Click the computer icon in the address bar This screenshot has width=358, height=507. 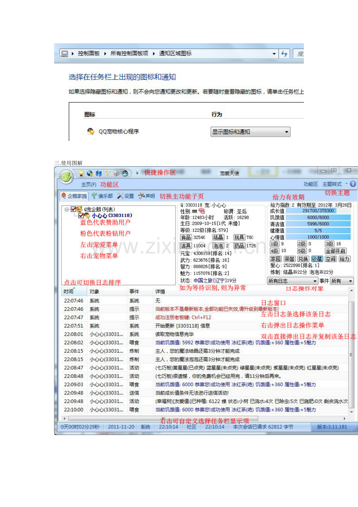[x=65, y=54]
